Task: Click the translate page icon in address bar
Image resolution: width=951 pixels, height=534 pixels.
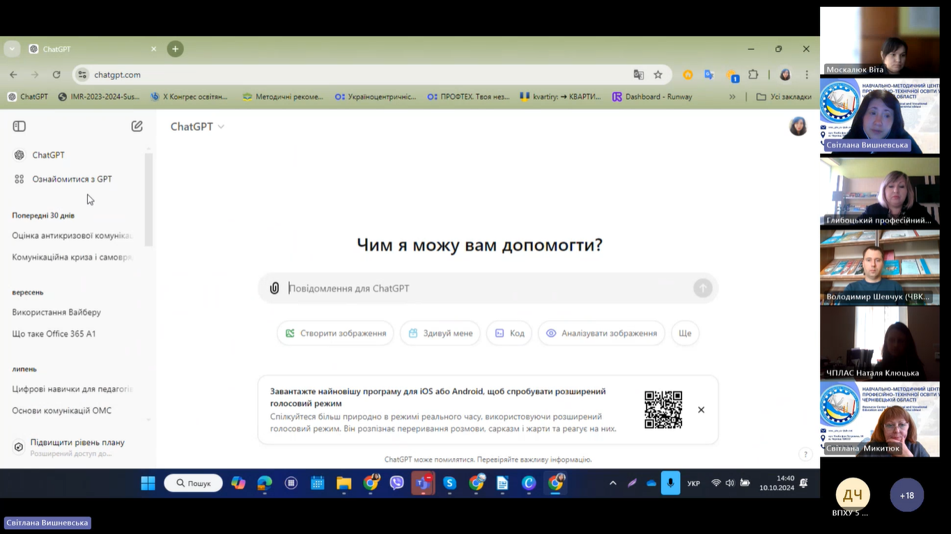Action: 638,74
